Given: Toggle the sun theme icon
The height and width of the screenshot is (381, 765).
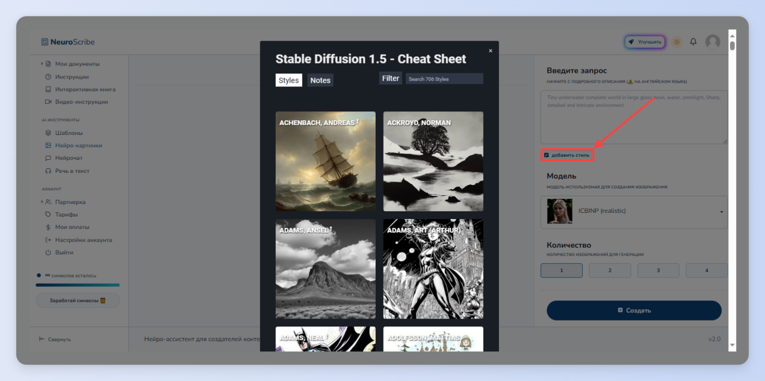Looking at the screenshot, I should tap(677, 42).
